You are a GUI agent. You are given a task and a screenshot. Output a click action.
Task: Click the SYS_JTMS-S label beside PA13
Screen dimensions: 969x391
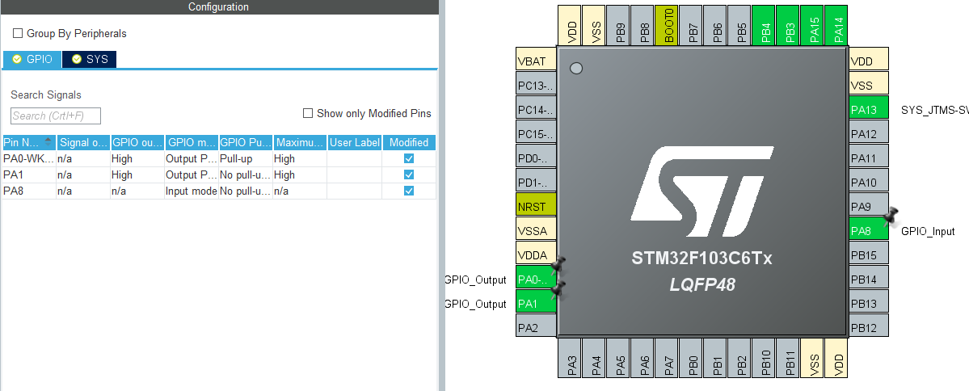click(x=934, y=111)
